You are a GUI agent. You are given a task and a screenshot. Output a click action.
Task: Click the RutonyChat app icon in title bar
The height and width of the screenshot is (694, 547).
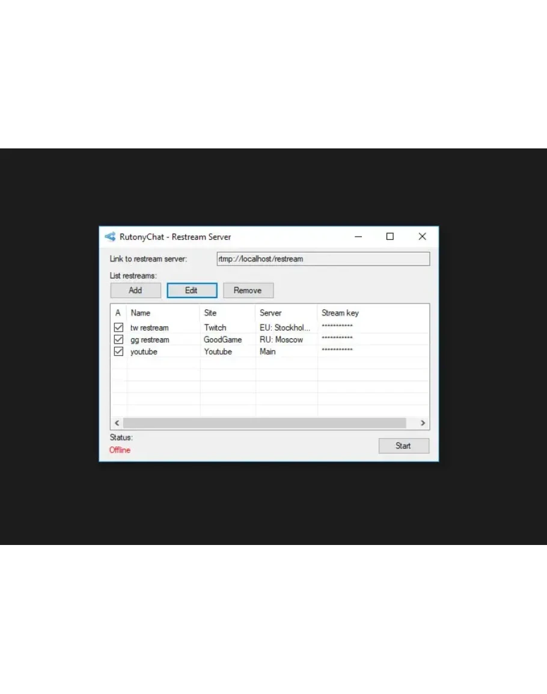click(110, 237)
